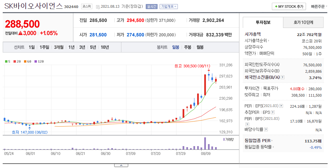Click the 동일업종 등락률 arrow icon
The width and height of the screenshot is (329, 168).
273,147
